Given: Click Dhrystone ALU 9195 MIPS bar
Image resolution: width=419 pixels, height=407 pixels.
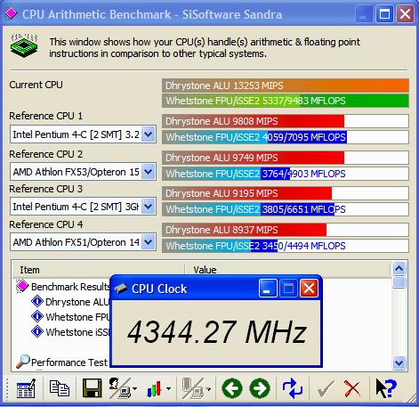Looking at the screenshot, I should (286, 193).
